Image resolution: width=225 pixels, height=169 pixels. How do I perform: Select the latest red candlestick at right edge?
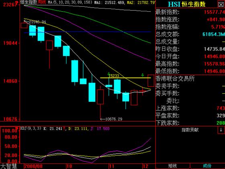151,80
